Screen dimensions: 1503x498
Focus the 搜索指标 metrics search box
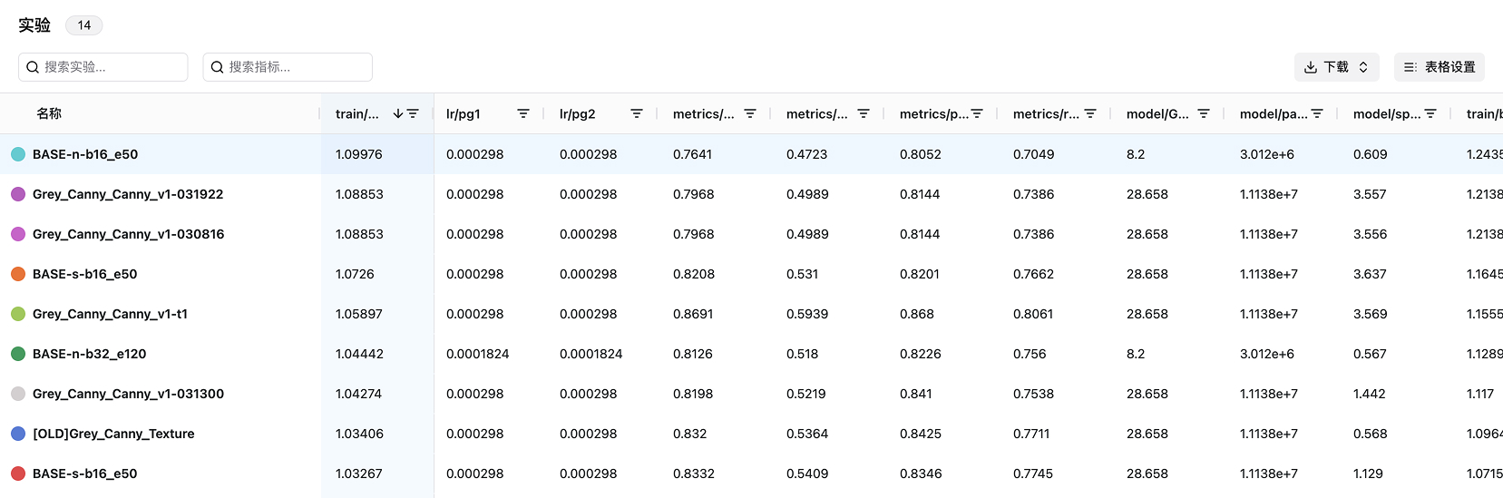(x=288, y=67)
